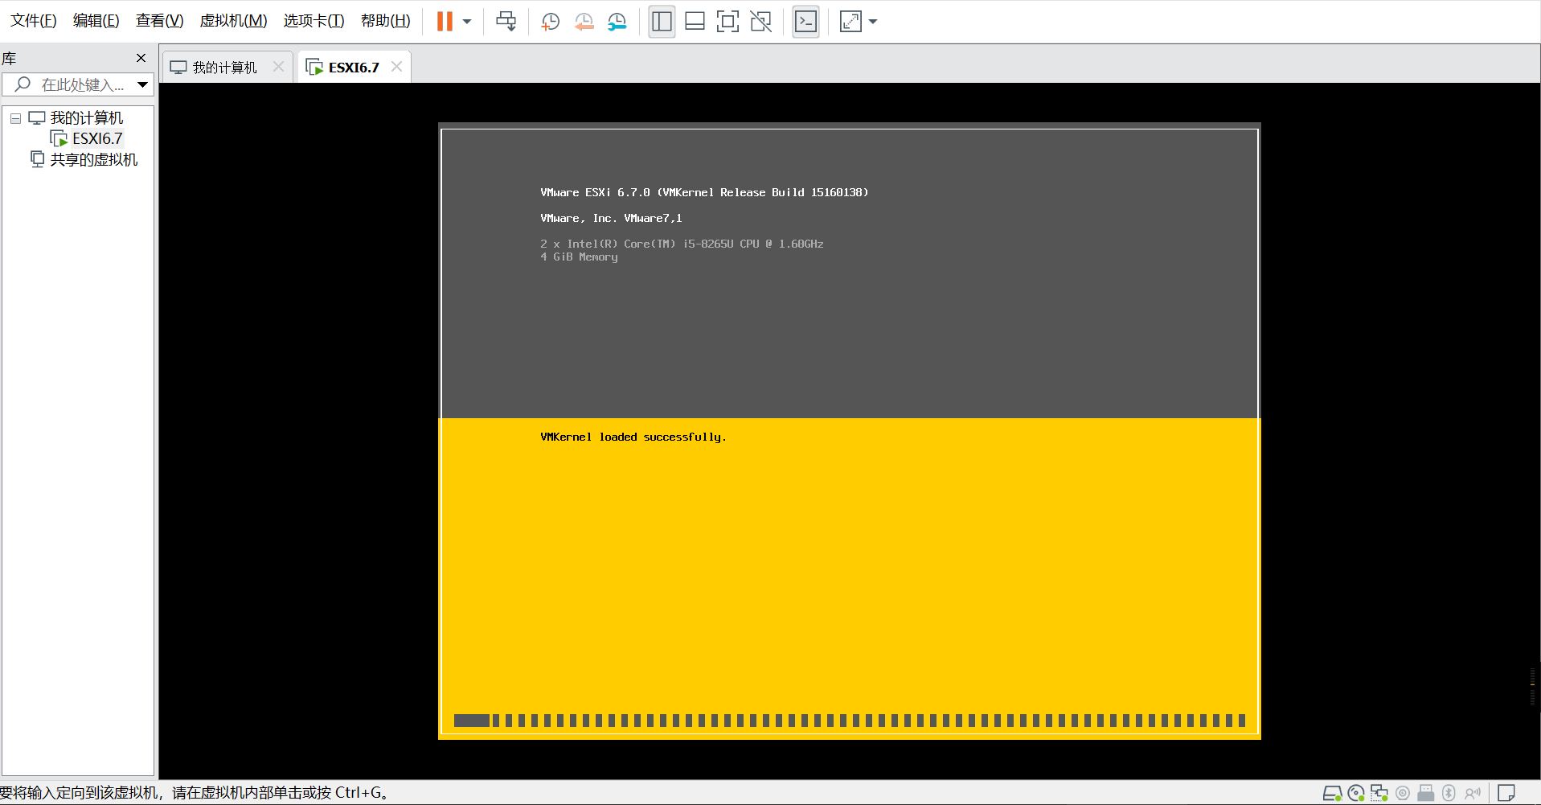Click the CD/DVD drive status icon

(x=1356, y=794)
